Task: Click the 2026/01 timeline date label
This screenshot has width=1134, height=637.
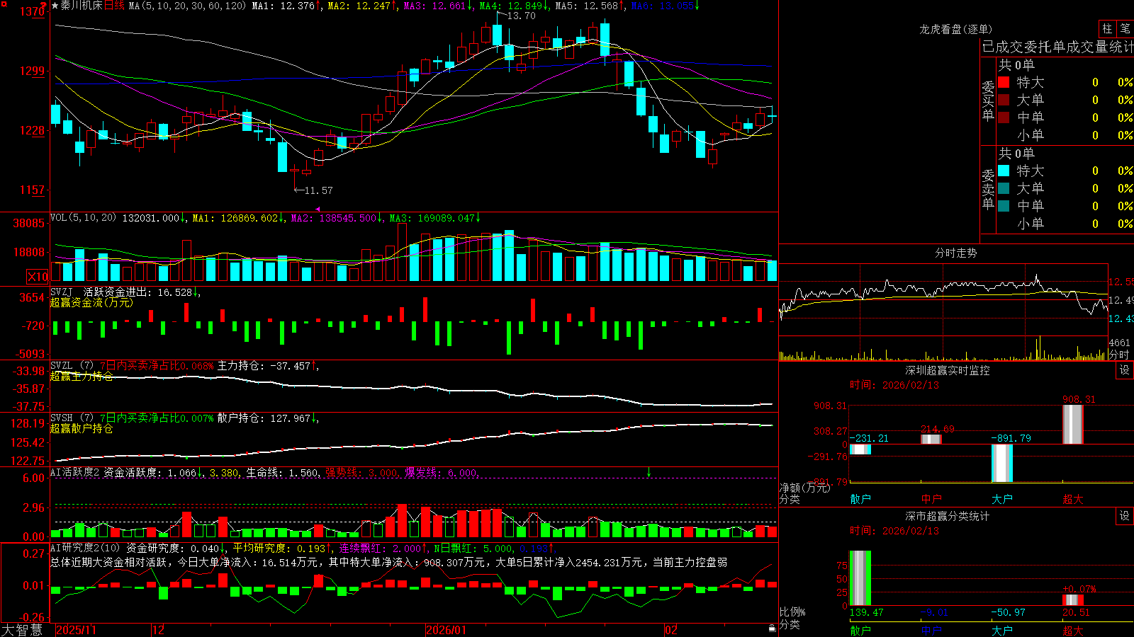Action: click(x=447, y=630)
